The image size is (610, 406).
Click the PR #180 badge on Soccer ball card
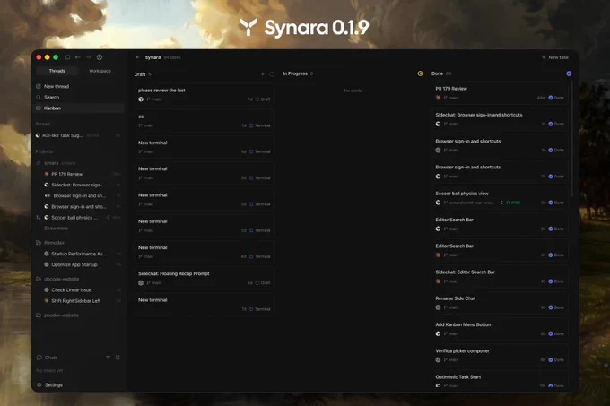(x=513, y=203)
